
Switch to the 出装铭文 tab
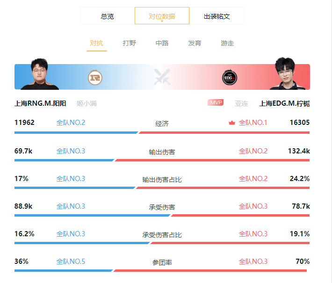(217, 16)
